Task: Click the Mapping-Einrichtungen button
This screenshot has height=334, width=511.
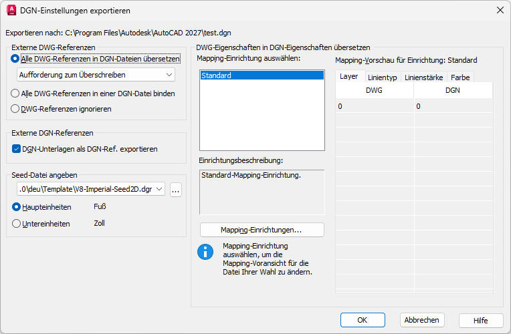Action: 262,230
